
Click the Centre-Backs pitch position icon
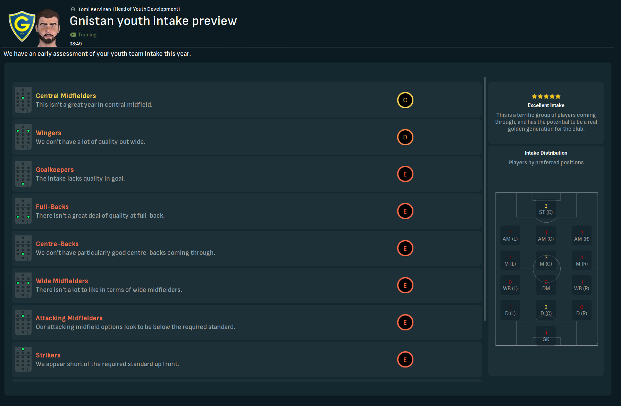click(x=23, y=248)
